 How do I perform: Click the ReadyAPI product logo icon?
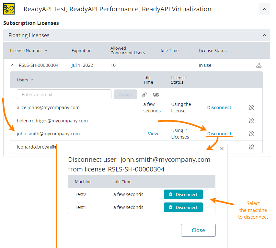coord(9,9)
